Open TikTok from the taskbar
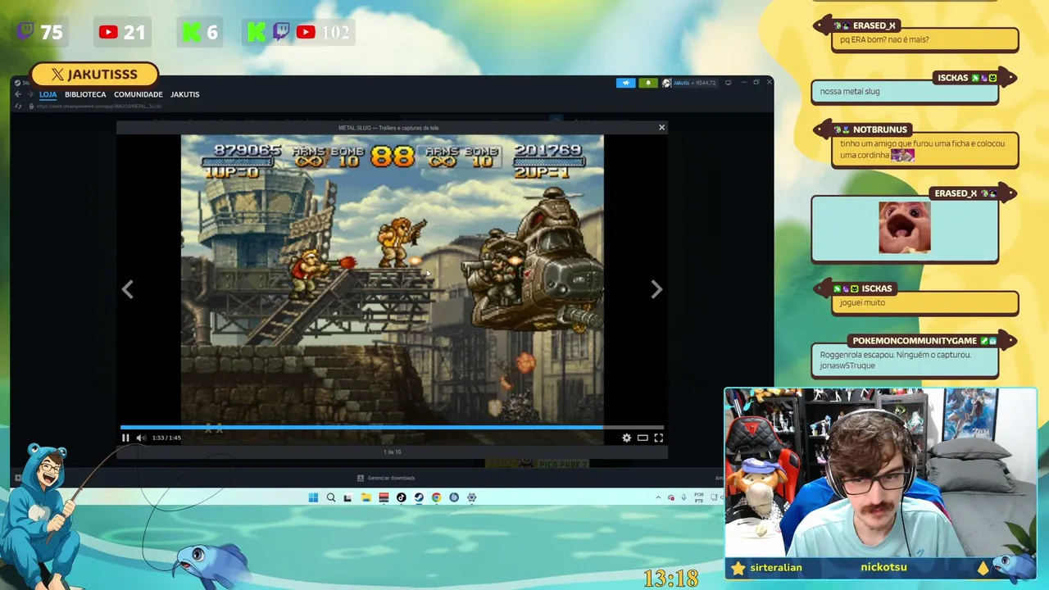The height and width of the screenshot is (590, 1049). point(402,497)
